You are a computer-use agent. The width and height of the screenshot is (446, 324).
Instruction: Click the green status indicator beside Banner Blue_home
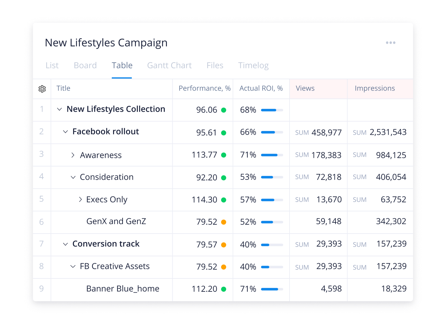224,289
